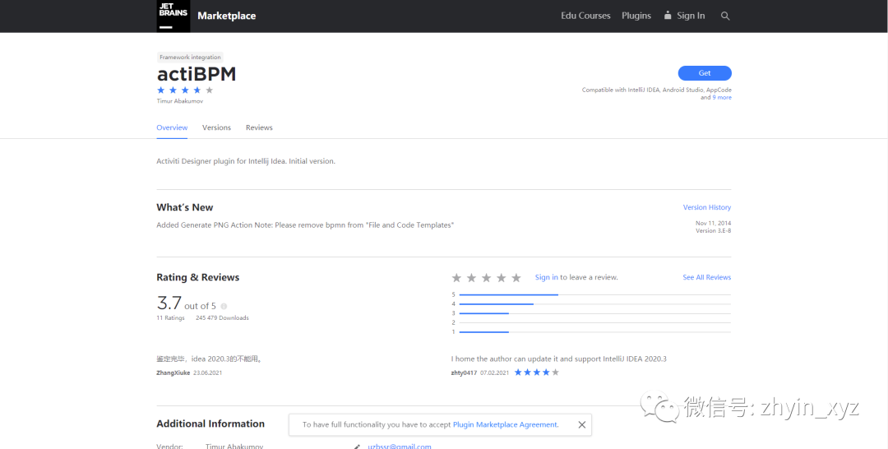
Task: Click the pencil icon beside the vendor email
Action: 357,447
